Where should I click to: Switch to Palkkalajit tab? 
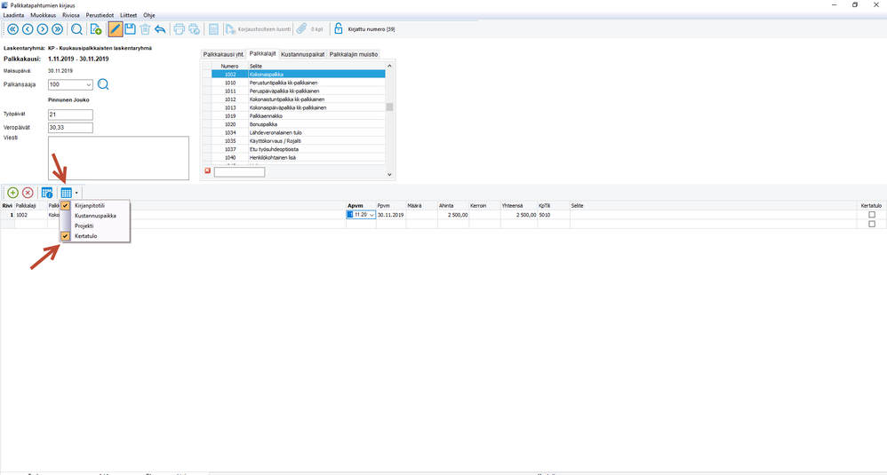263,53
